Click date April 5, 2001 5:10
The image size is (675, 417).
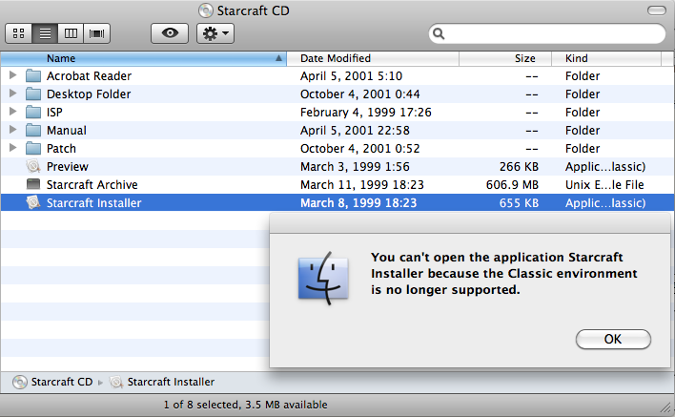[x=351, y=75]
